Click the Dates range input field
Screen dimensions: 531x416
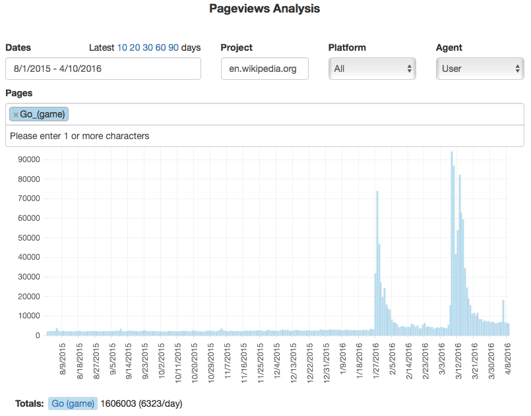[103, 69]
